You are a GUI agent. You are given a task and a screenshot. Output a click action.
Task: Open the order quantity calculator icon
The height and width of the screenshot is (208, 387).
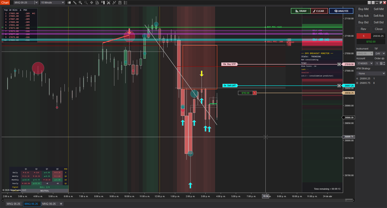coord(381,63)
